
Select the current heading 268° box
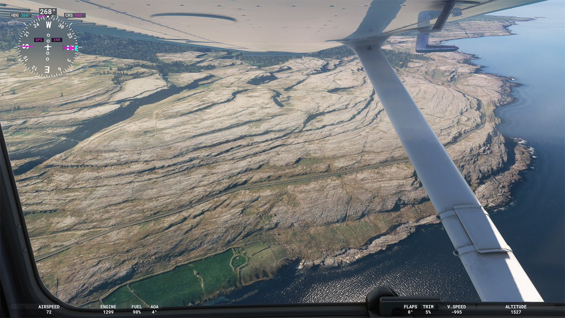tap(48, 12)
